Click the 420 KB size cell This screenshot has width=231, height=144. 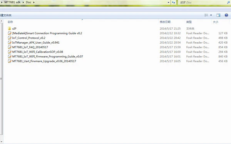coord(223,42)
